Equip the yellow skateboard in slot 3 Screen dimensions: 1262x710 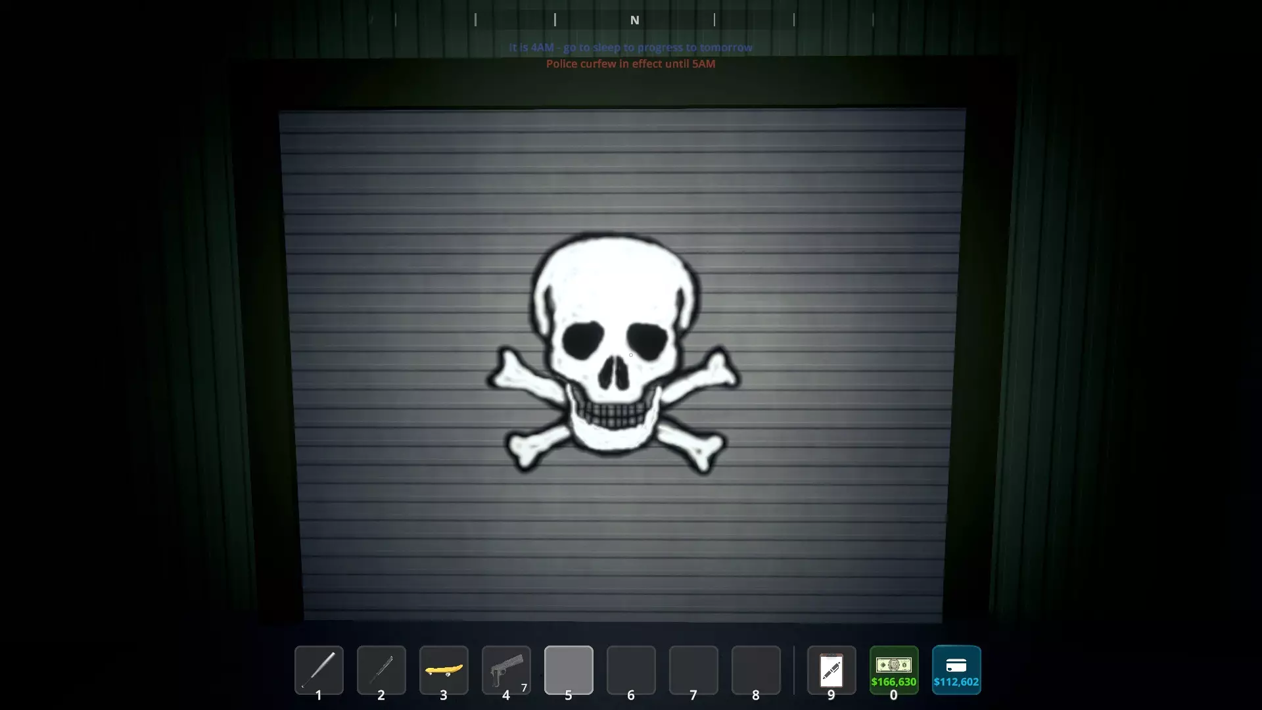444,669
